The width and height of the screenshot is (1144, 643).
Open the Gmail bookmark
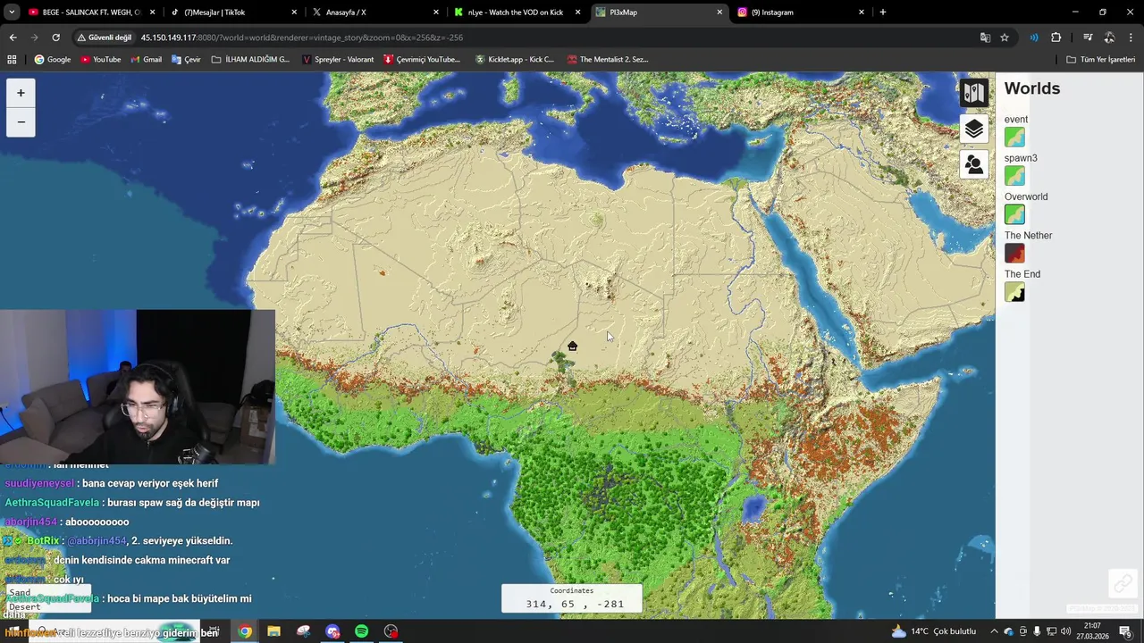pos(146,59)
